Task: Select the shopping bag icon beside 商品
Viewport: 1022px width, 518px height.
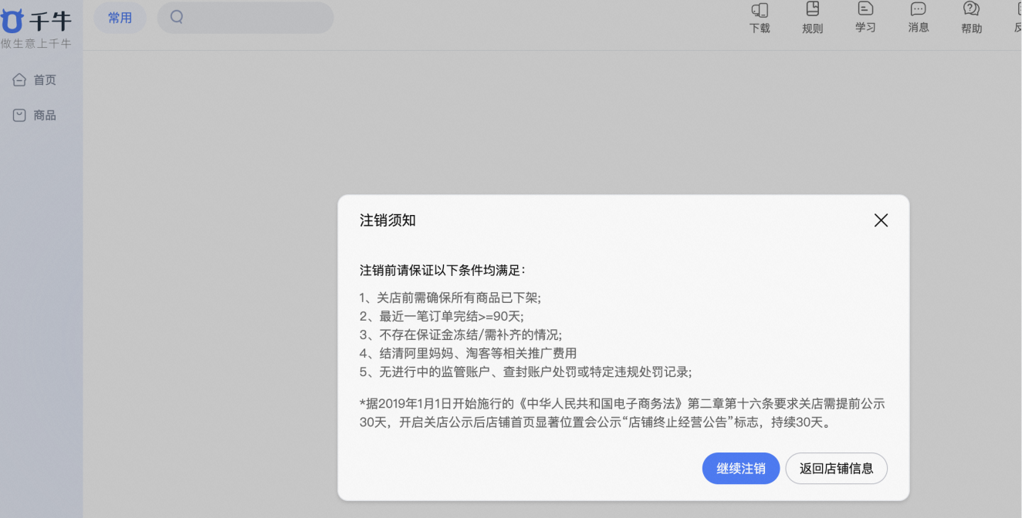Action: pos(19,114)
